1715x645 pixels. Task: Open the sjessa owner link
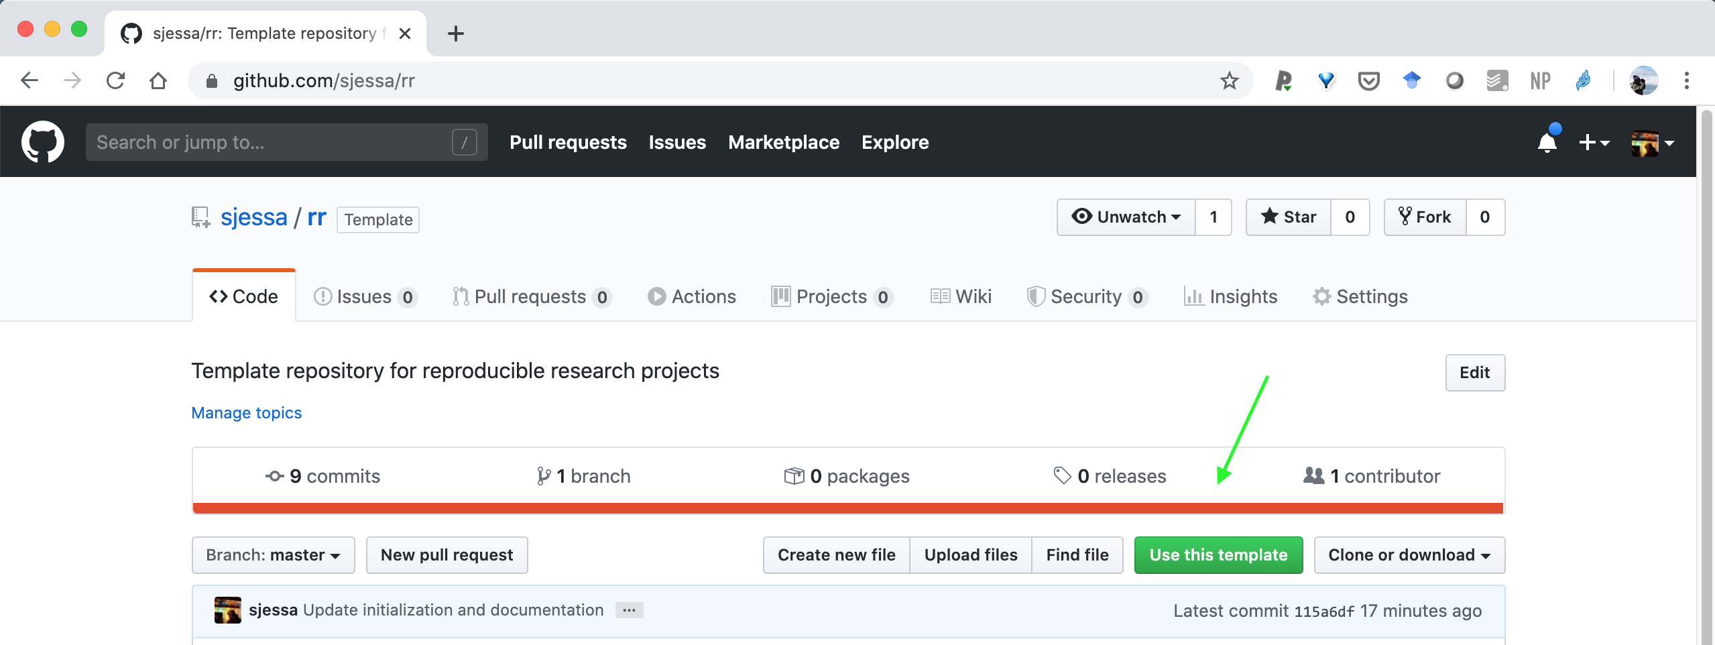pos(254,217)
